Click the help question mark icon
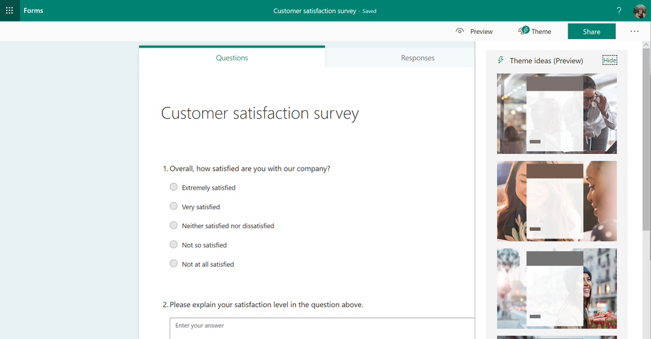The height and width of the screenshot is (339, 651). [618, 11]
